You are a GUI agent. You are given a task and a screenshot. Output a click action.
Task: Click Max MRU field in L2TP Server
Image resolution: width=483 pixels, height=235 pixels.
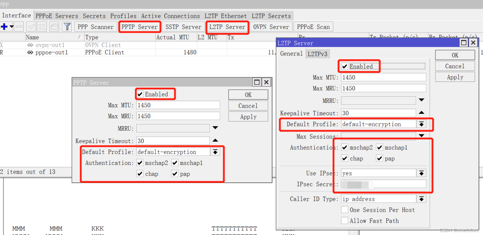384,88
